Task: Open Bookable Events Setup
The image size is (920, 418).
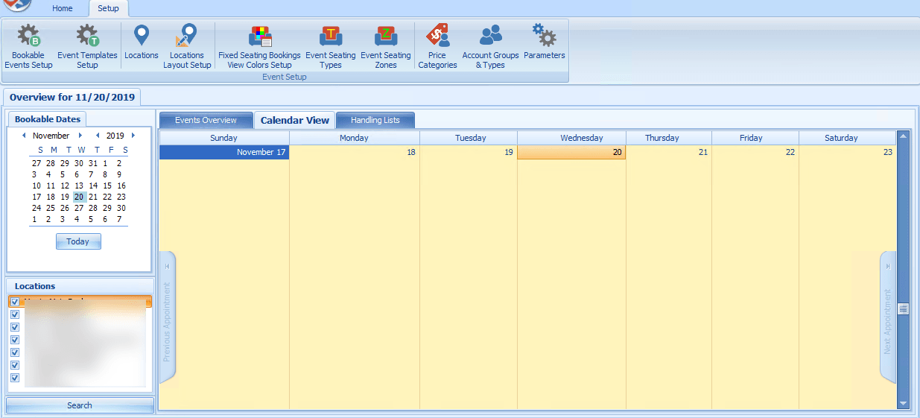Action: point(28,46)
